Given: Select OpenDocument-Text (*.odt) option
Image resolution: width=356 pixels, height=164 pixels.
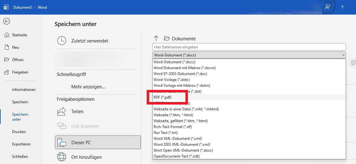Looking at the screenshot, I should (176, 156).
